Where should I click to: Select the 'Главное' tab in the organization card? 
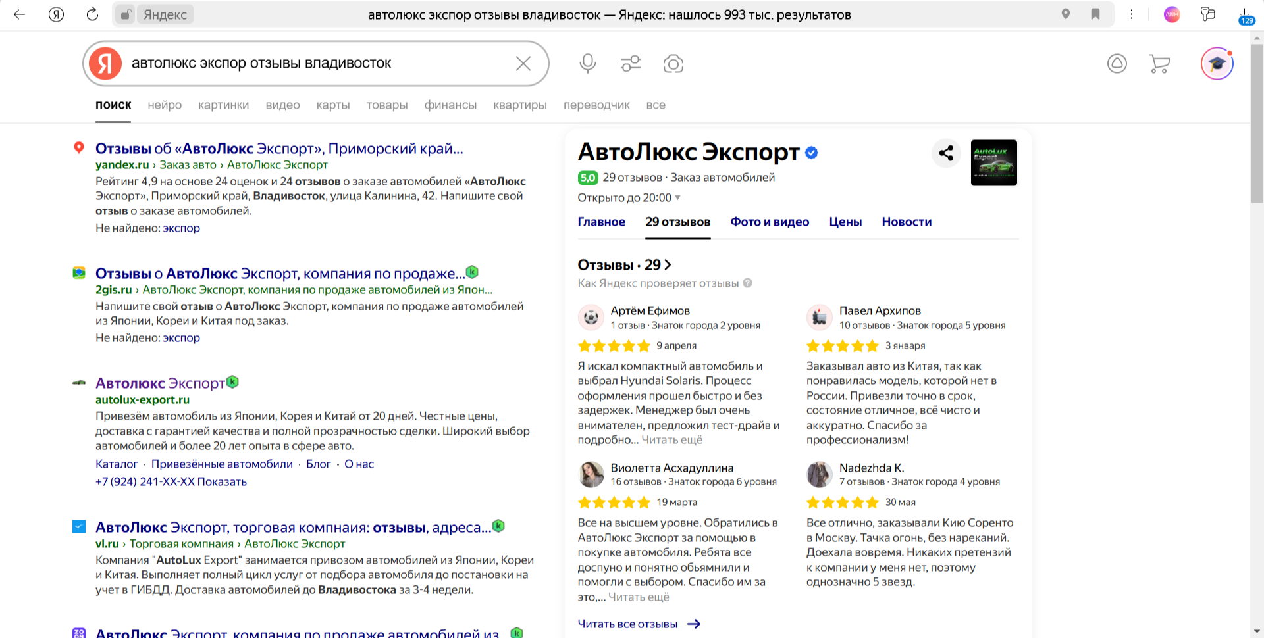coord(602,222)
